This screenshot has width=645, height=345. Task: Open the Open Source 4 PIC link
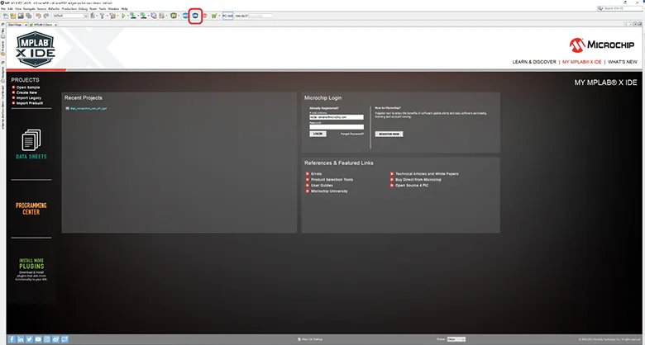click(412, 185)
